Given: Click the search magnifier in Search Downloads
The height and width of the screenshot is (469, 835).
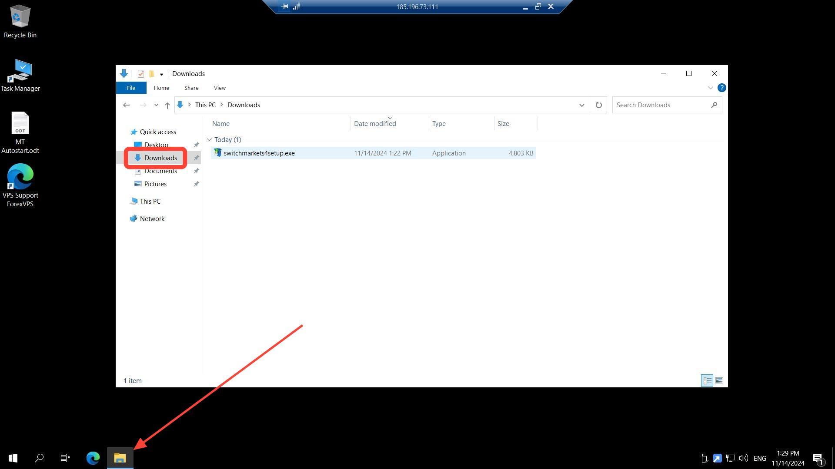Looking at the screenshot, I should coord(714,105).
